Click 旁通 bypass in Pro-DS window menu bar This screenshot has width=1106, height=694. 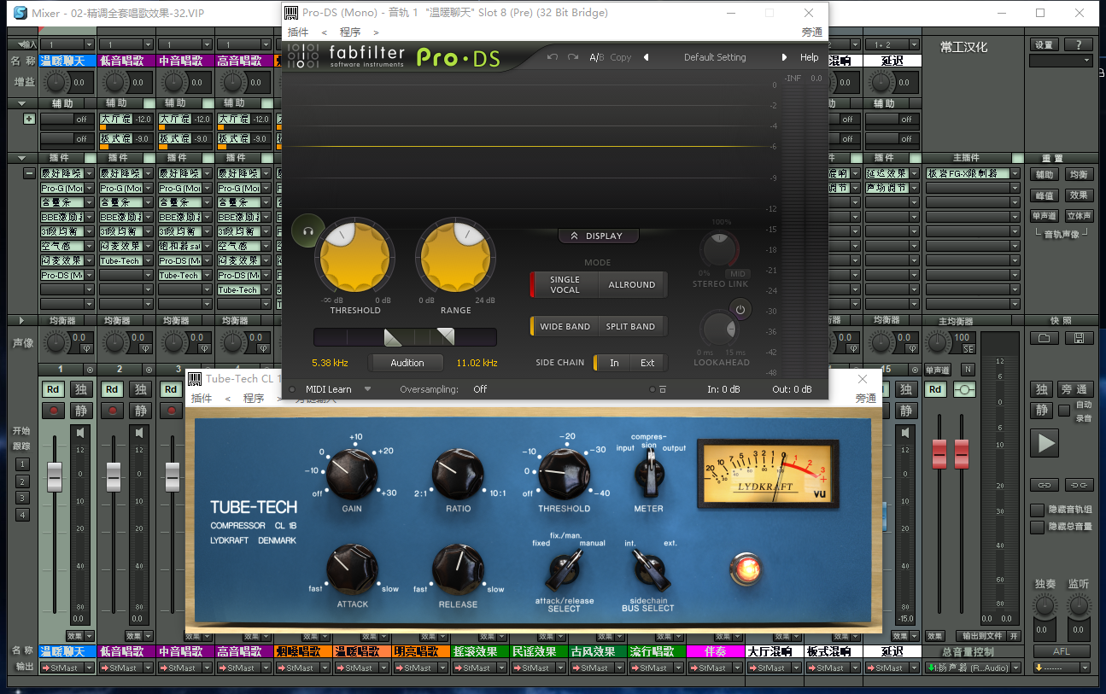812,32
